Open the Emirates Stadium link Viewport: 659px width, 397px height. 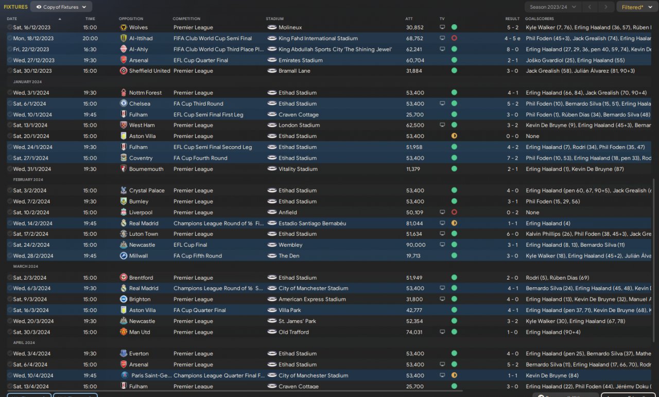(x=301, y=60)
